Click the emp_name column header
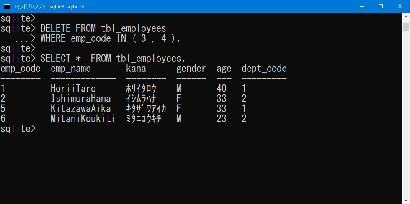Image resolution: width=410 pixels, height=204 pixels. [71, 69]
